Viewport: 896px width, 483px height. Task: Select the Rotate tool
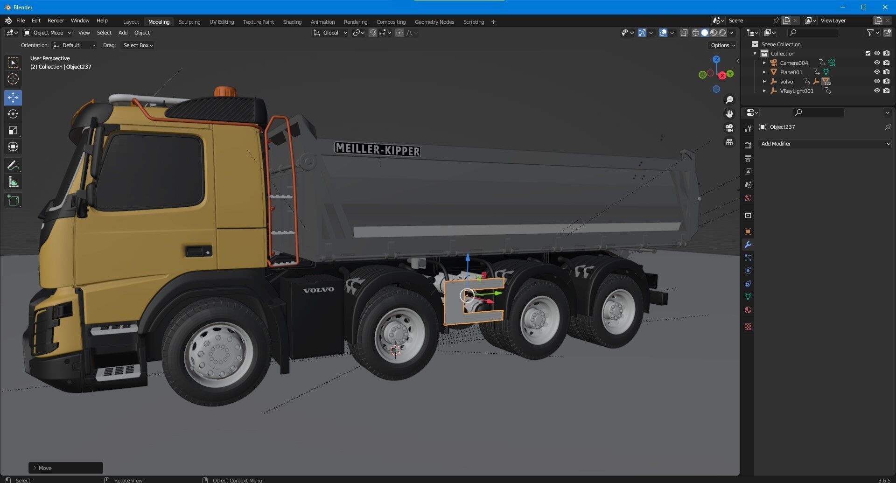pos(13,114)
